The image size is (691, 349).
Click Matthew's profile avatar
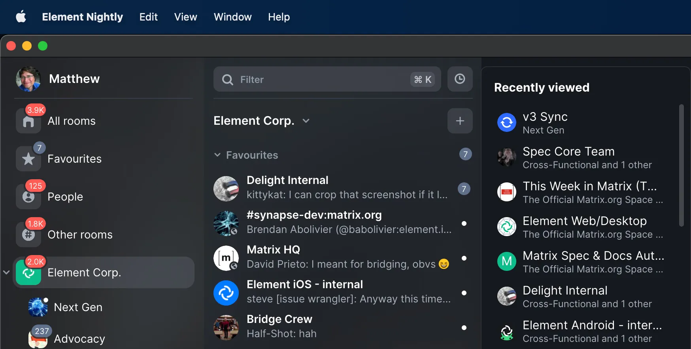[x=28, y=79]
